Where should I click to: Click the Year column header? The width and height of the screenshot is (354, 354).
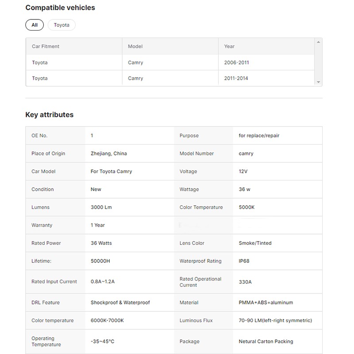point(229,46)
